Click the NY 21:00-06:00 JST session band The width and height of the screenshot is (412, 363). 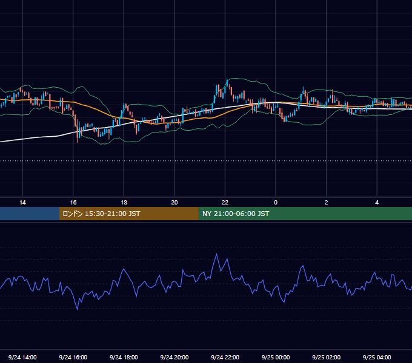pos(305,214)
